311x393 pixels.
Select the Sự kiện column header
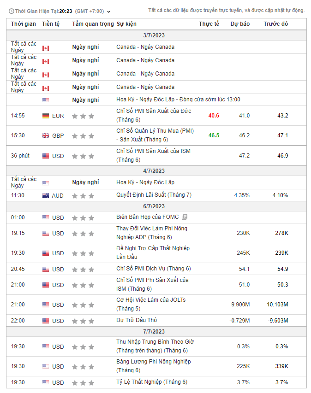pos(126,24)
